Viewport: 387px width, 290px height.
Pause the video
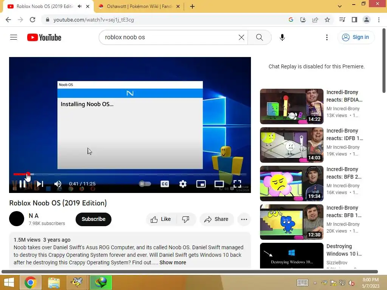22,184
